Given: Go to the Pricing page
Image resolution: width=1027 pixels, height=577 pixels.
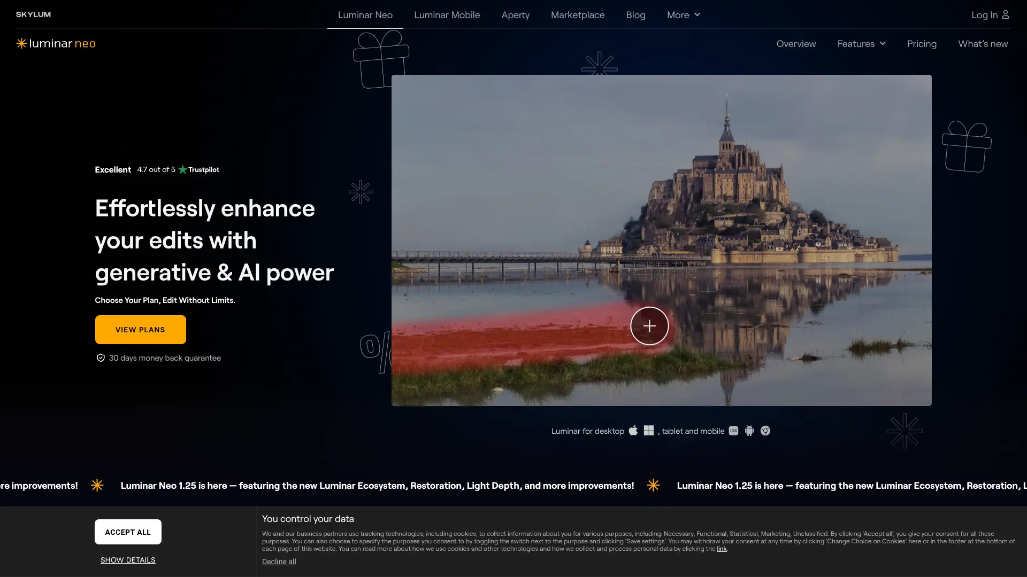Looking at the screenshot, I should (x=922, y=44).
